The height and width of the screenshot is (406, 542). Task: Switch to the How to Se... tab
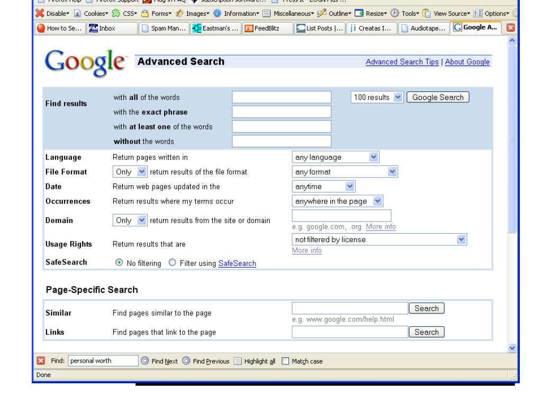pos(60,29)
